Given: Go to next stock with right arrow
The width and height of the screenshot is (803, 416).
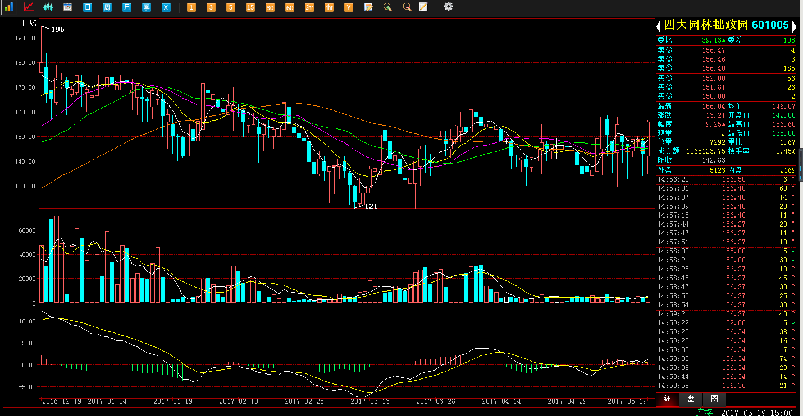Looking at the screenshot, I should (794, 26).
